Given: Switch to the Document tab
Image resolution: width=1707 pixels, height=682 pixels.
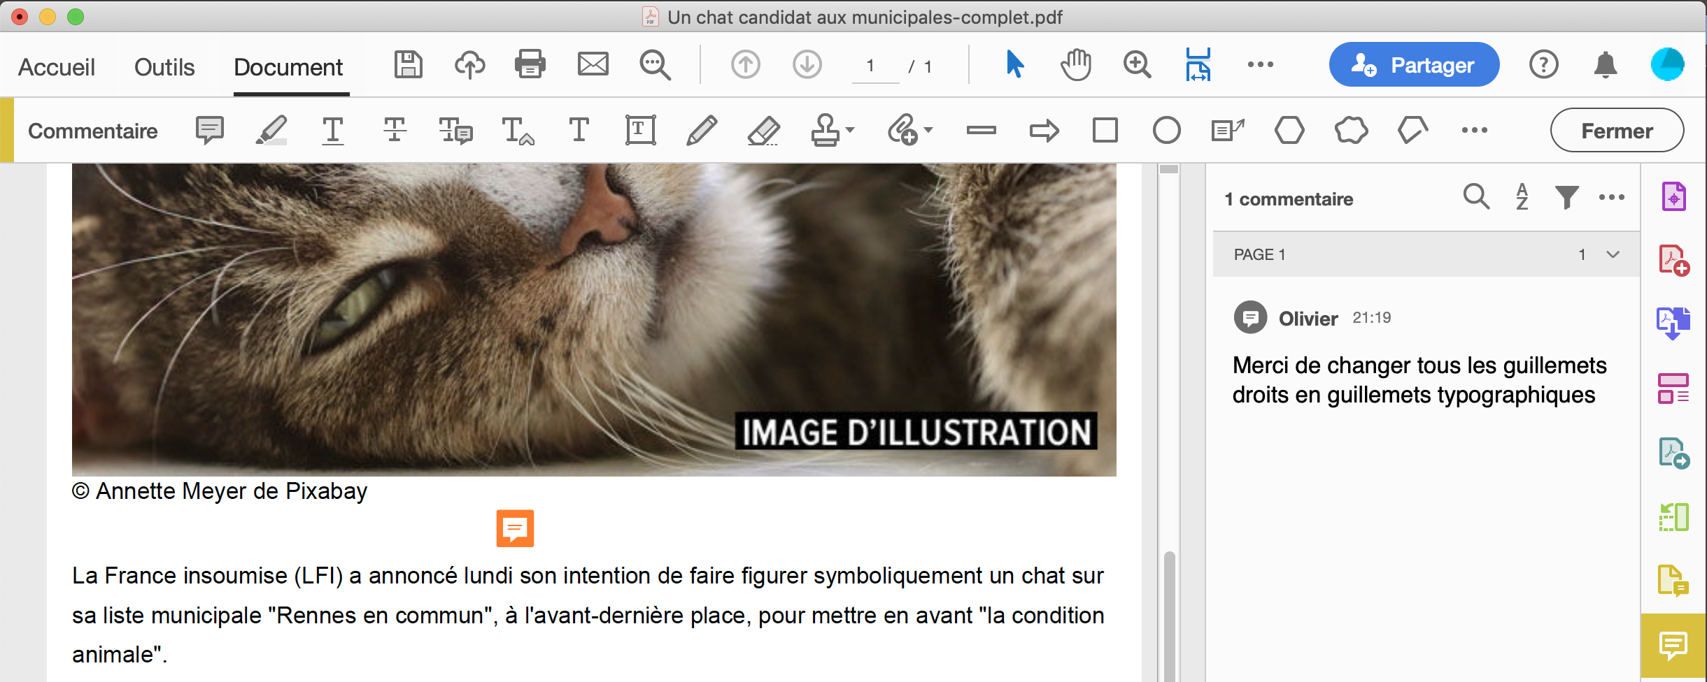Looking at the screenshot, I should click(x=288, y=67).
